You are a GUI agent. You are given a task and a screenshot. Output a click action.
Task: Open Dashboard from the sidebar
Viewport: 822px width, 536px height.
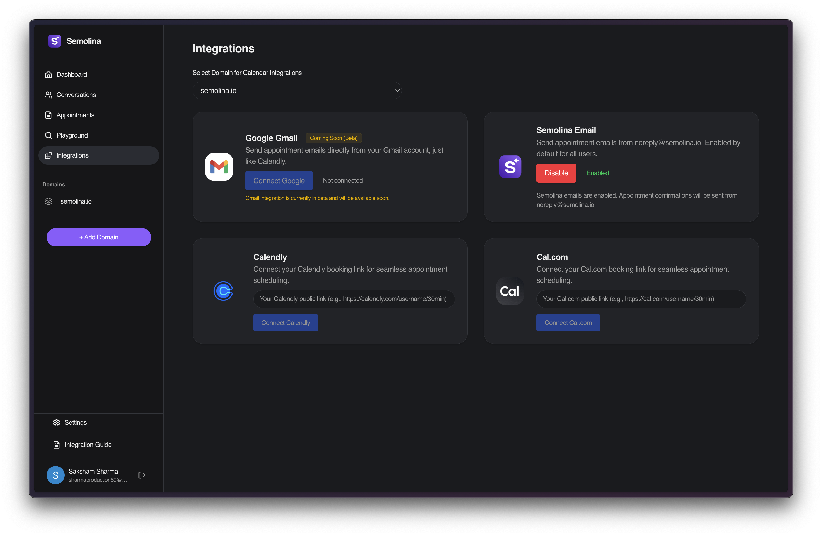pos(99,75)
